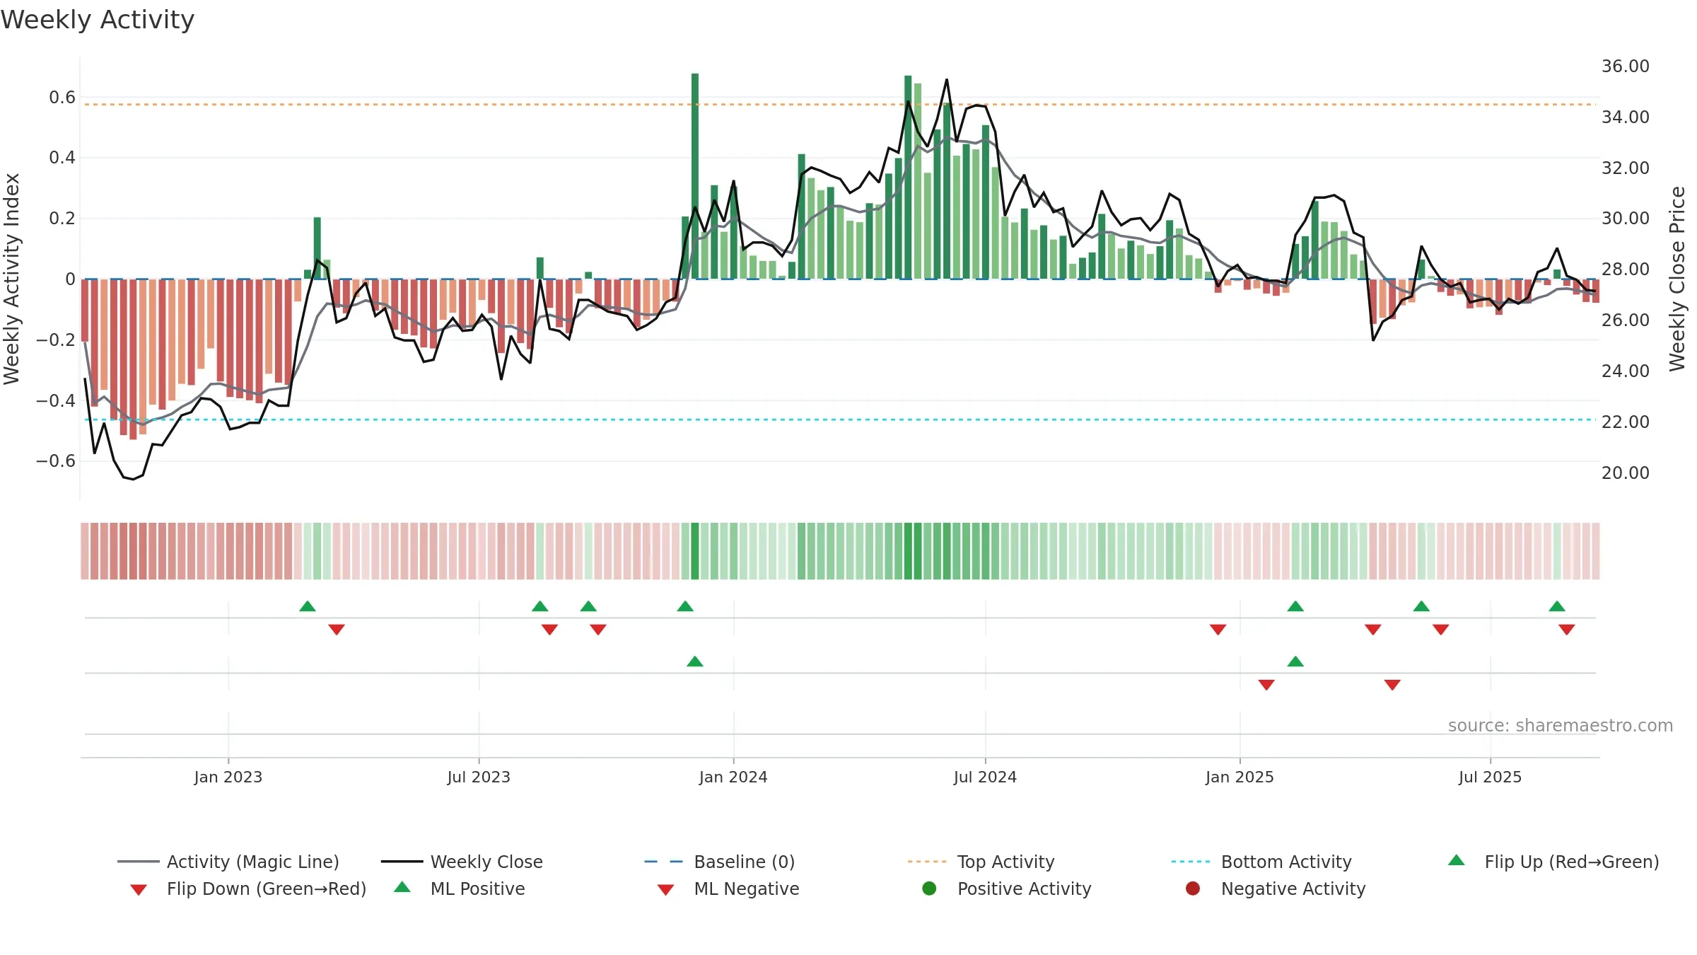Click the 34.00 price tick label
Image resolution: width=1697 pixels, height=955 pixels.
pos(1626,117)
